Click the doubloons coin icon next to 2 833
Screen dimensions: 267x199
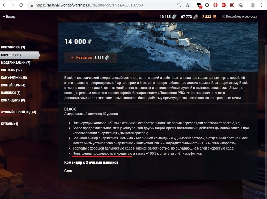pos(214,17)
